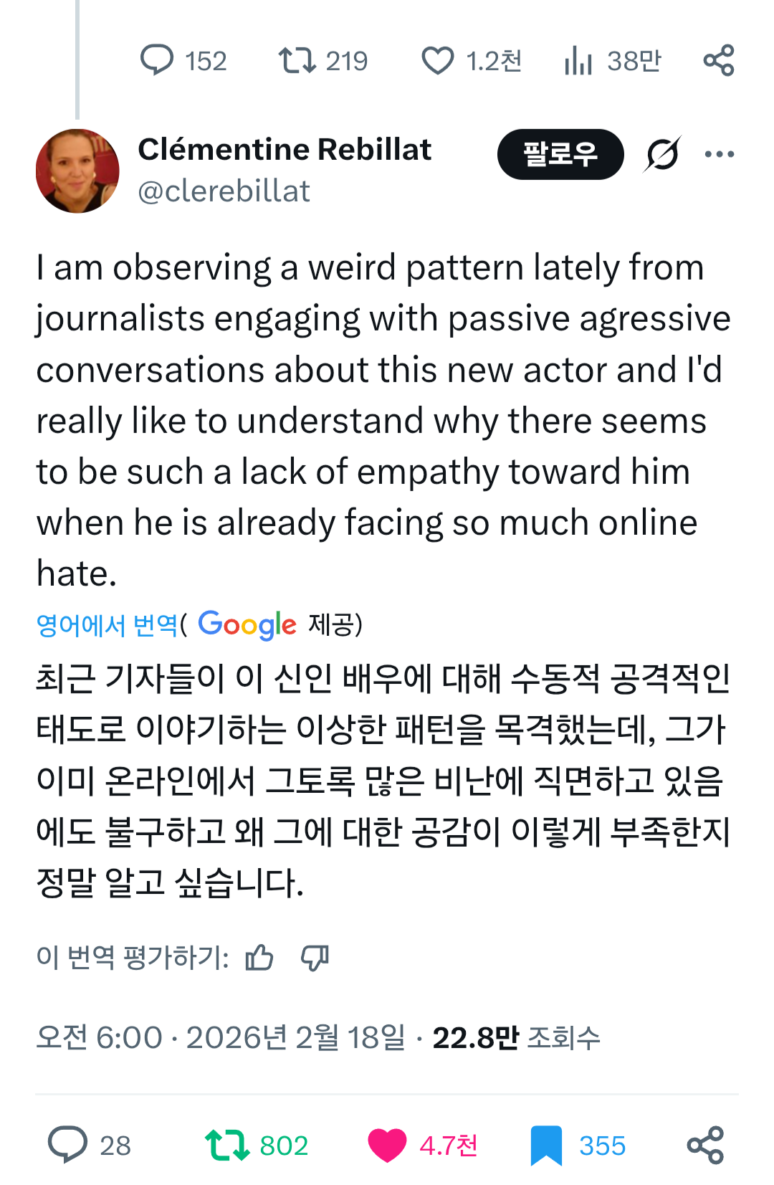The height and width of the screenshot is (1185, 774).
Task: Rate the translation with thumbs down
Action: 315,958
